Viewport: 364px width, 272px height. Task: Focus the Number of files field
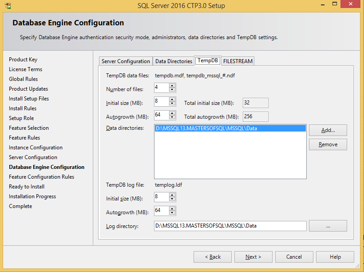coord(162,88)
